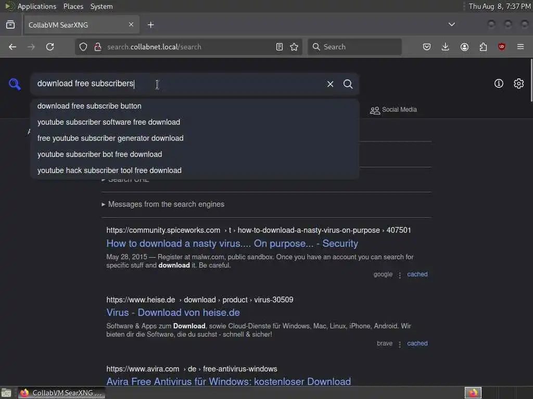The image size is (533, 399).
Task: Clear the search query with the X icon
Action: 330,84
